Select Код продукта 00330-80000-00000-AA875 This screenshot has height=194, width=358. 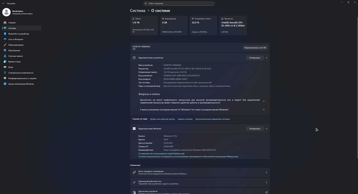pyautogui.click(x=175, y=79)
